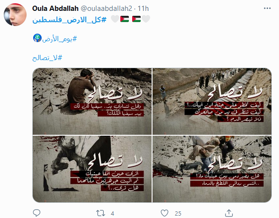This screenshot has width=279, height=218.
Task: Open the 11h timestamp link
Action: pyautogui.click(x=143, y=9)
